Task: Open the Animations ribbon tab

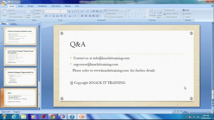Action: click(42, 6)
